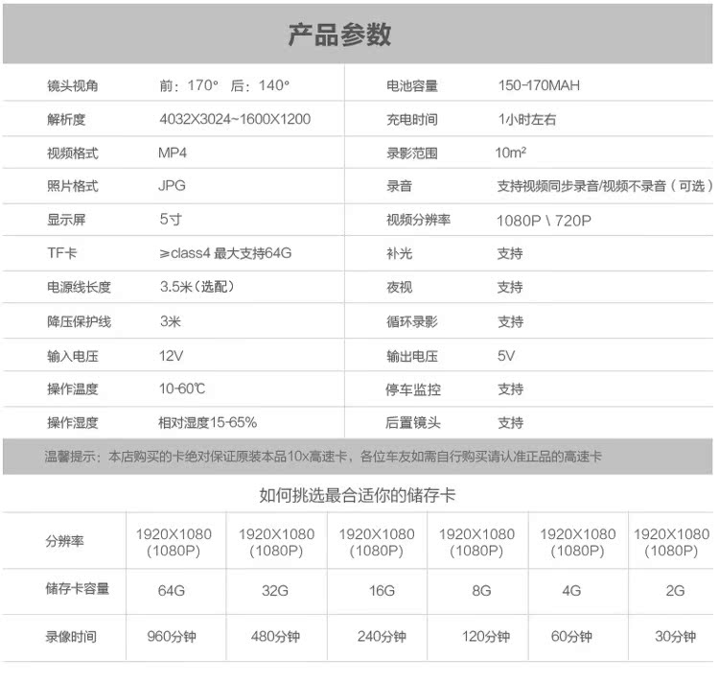This screenshot has width=719, height=683.
Task: Select the 1小时左右 value
Action: point(527,120)
